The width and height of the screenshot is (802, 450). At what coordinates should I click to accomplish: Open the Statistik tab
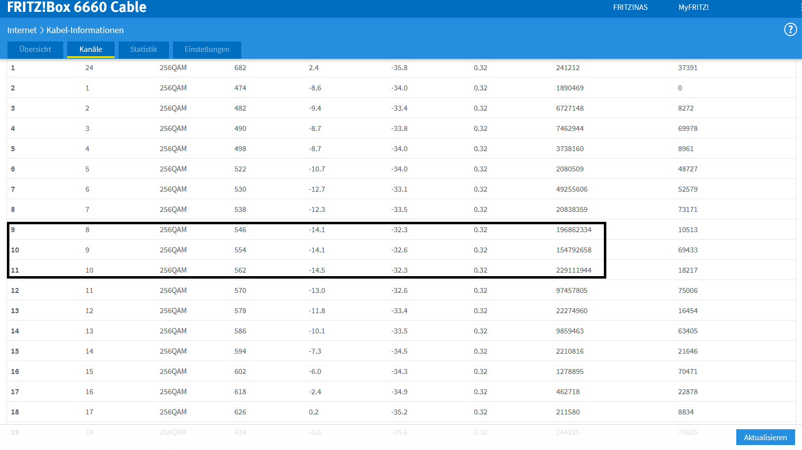[144, 49]
